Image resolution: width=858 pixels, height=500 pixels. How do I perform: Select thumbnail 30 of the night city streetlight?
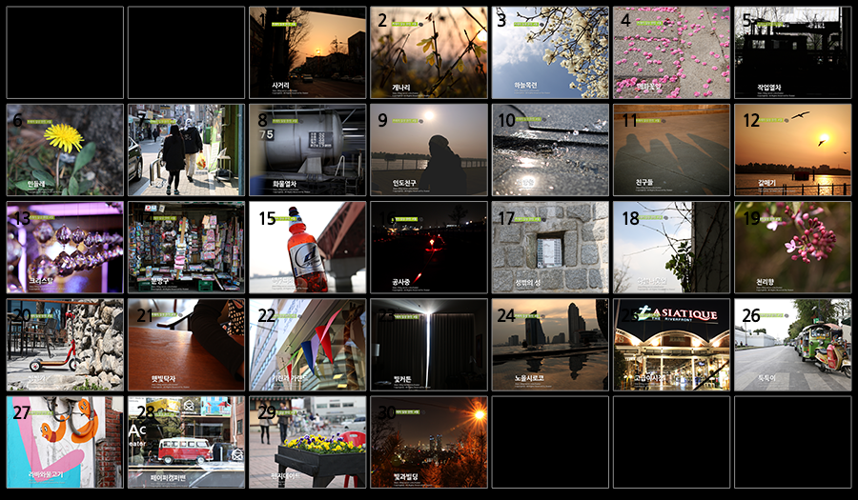tap(429, 442)
